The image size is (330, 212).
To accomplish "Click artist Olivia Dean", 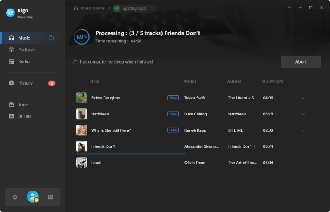I will point(195,163).
